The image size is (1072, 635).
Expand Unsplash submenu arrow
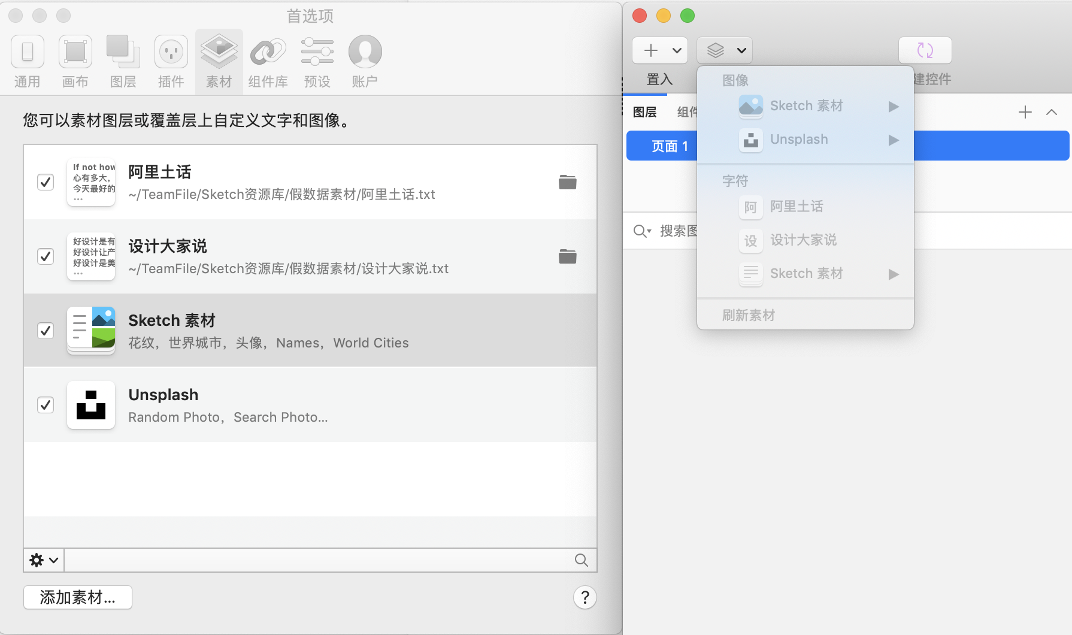(894, 140)
